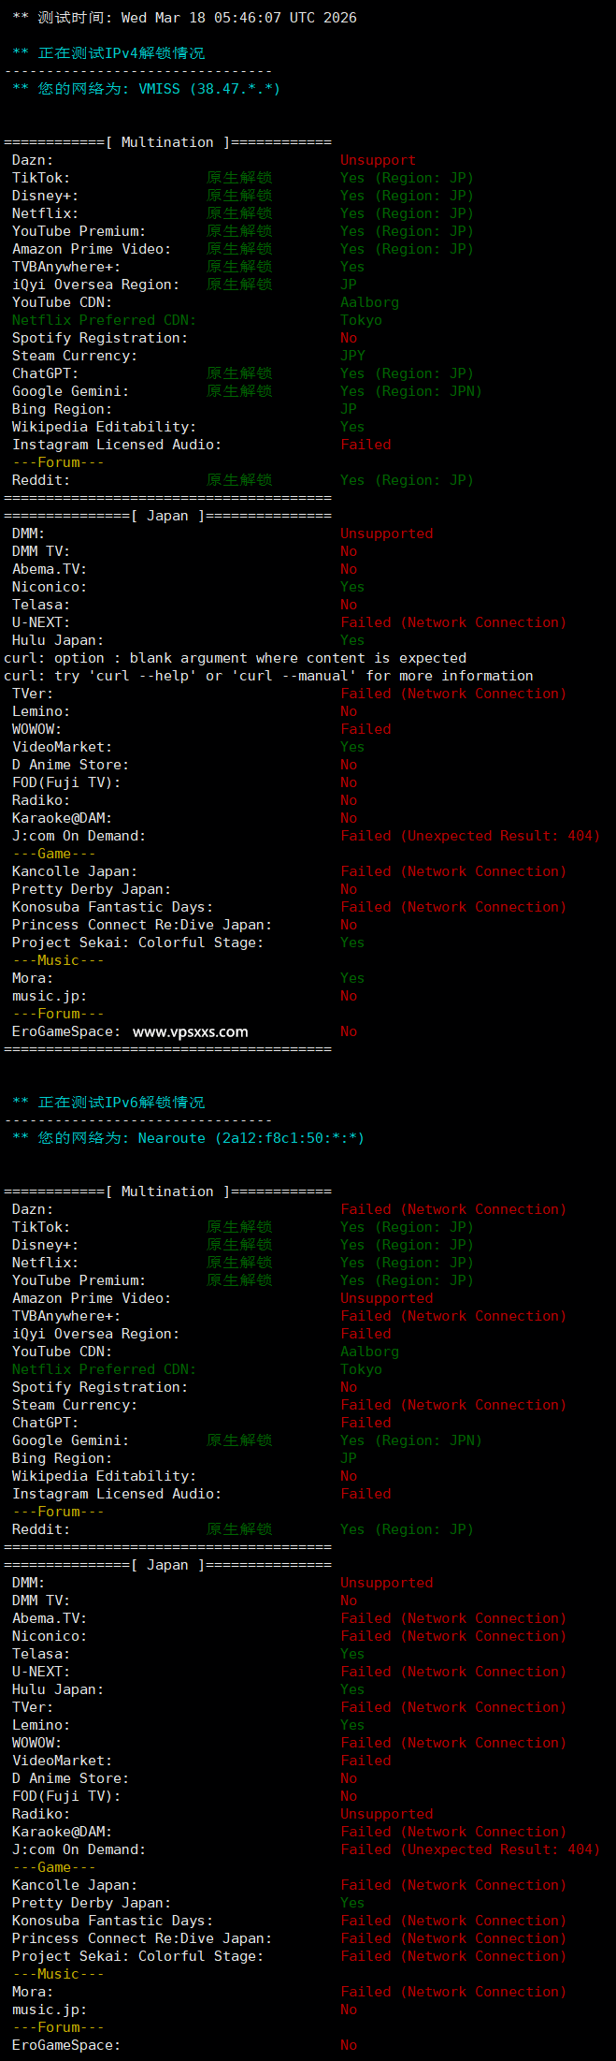The height and width of the screenshot is (2061, 616).
Task: Click 'No' result beside Pretty Derby Japan
Action: 349,889
